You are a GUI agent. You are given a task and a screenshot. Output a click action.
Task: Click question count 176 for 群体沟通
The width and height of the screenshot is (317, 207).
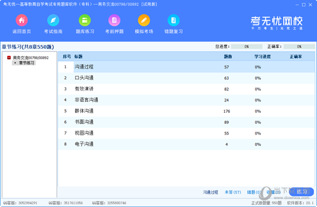click(227, 111)
